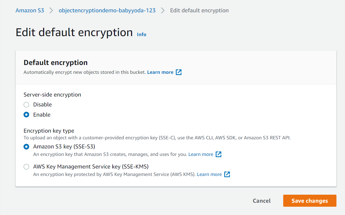This screenshot has width=345, height=215.
Task: Click external link icon next to SSE-KMS Learn more
Action: [x=227, y=174]
